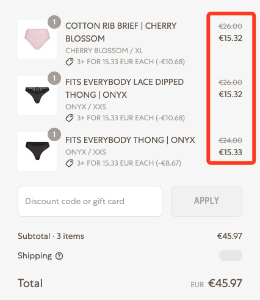The width and height of the screenshot is (260, 300).
Task: Click the Discount code or gift card field
Action: tap(90, 201)
